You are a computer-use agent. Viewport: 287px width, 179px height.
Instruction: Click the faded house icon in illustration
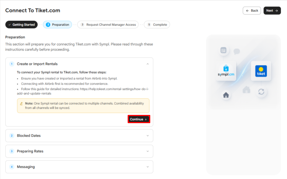coord(247,89)
